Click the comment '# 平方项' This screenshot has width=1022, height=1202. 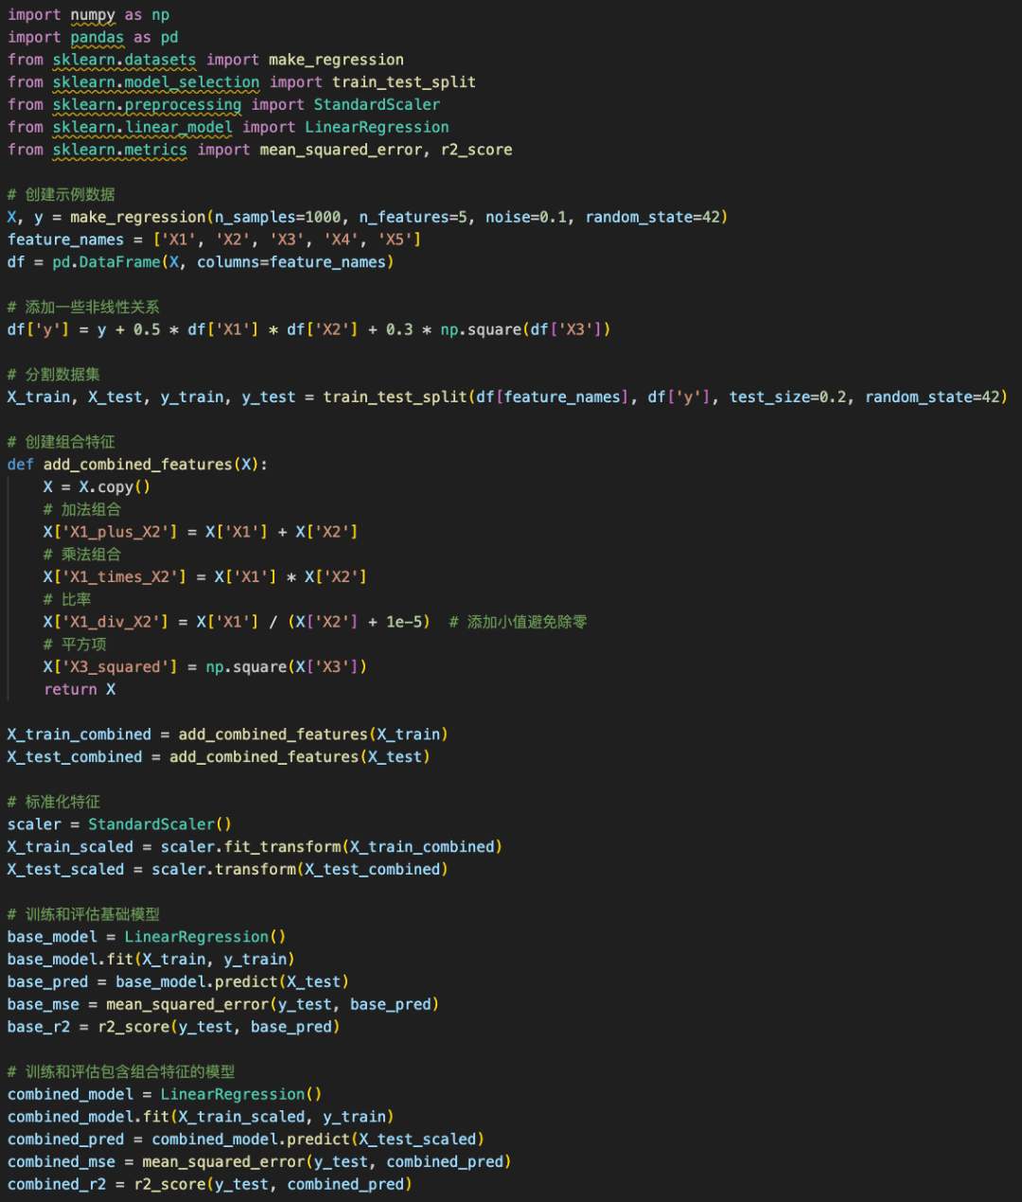(75, 645)
